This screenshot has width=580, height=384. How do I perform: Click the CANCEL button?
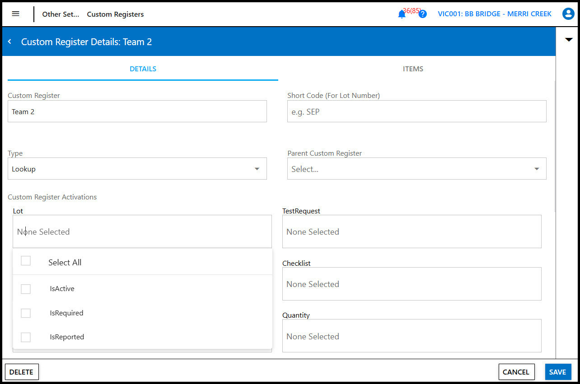516,372
